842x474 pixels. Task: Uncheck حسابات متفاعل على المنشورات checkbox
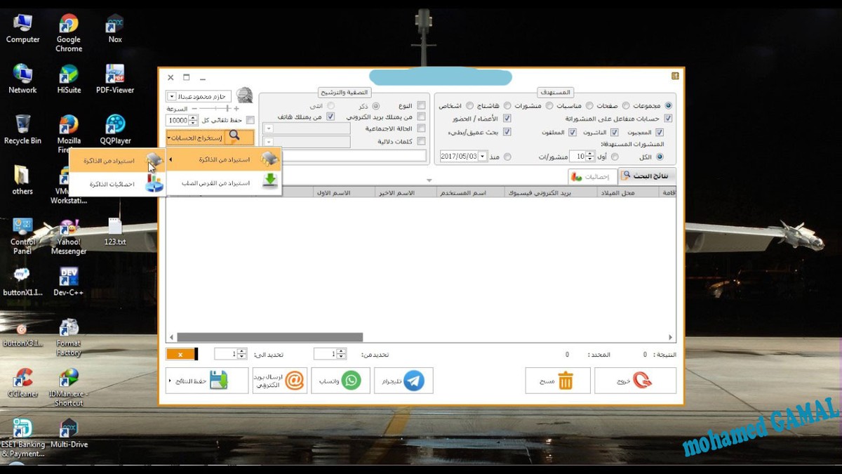point(668,119)
